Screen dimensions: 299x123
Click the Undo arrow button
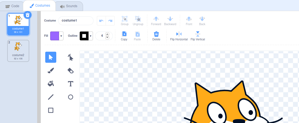(x=102, y=21)
